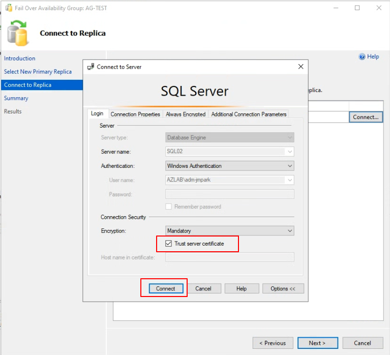Open the Always Encrypted tab
Image resolution: width=390 pixels, height=355 pixels.
coord(186,114)
